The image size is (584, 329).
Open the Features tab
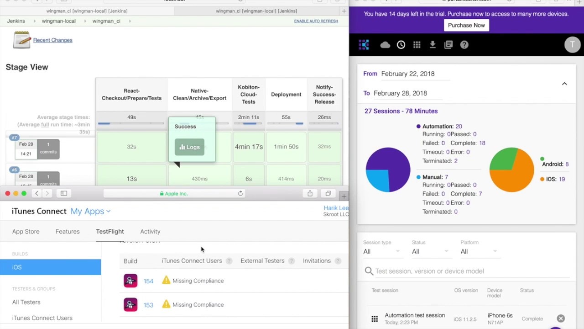[68, 232]
